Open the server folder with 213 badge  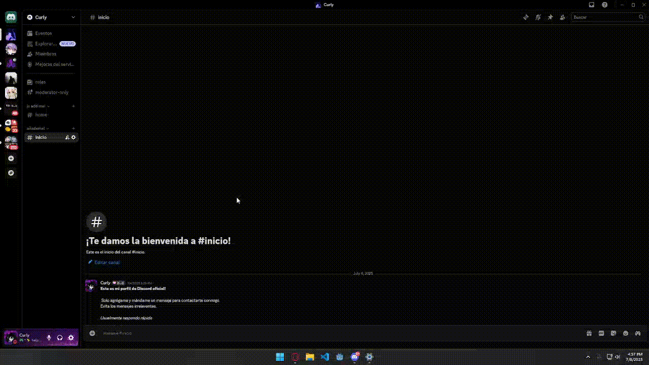[x=11, y=142]
